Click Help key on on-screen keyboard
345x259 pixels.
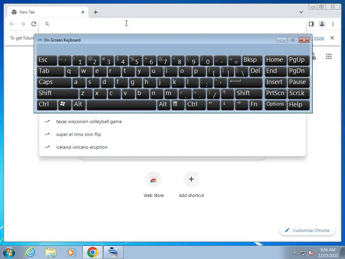(299, 105)
